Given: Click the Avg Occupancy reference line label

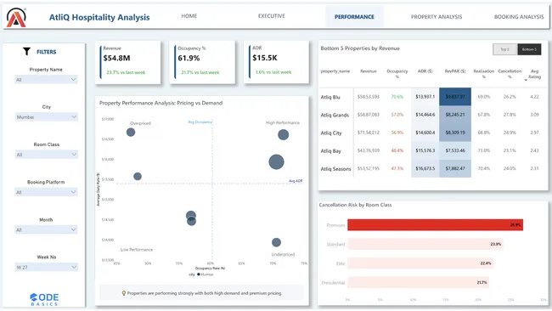Looking at the screenshot, I should 200,122.
